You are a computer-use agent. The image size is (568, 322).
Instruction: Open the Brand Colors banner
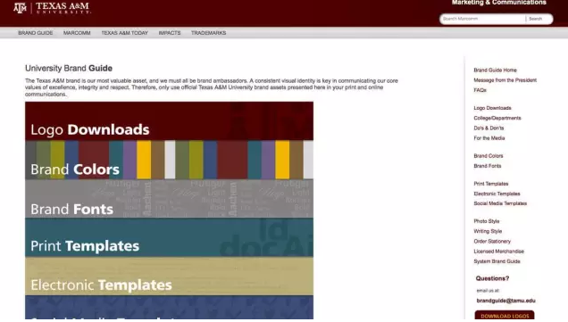click(169, 160)
